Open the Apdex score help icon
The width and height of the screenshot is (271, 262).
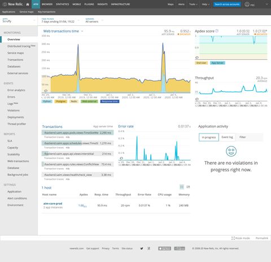(217, 31)
